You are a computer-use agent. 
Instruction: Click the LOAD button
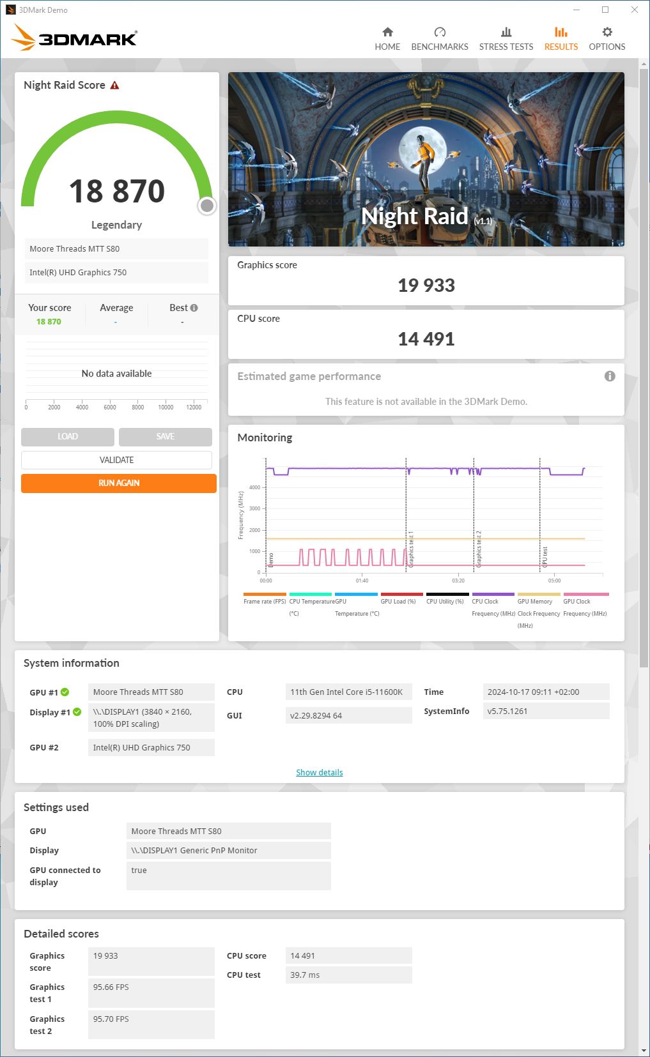(x=68, y=437)
